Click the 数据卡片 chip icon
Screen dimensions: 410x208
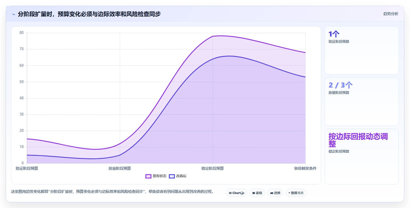289,193
